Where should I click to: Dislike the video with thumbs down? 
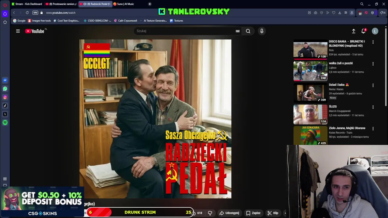pos(210,213)
